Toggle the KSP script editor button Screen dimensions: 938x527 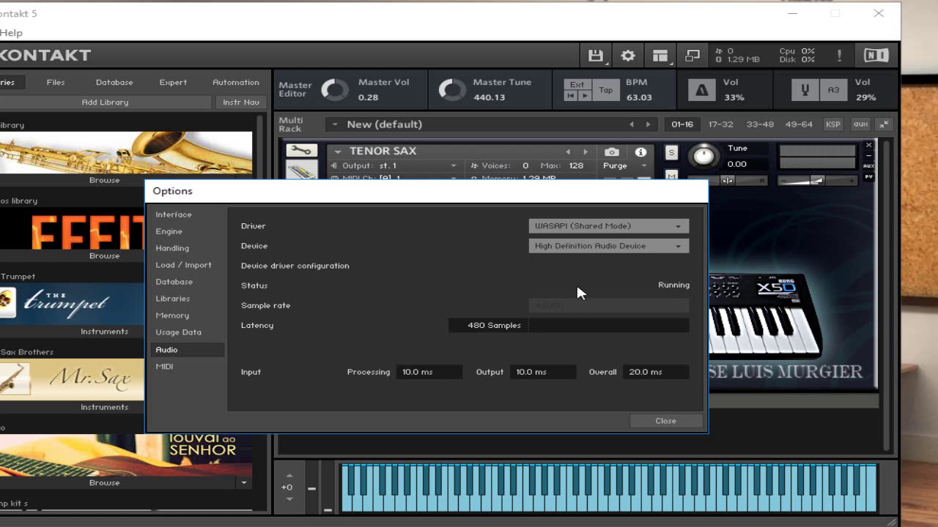pos(833,124)
